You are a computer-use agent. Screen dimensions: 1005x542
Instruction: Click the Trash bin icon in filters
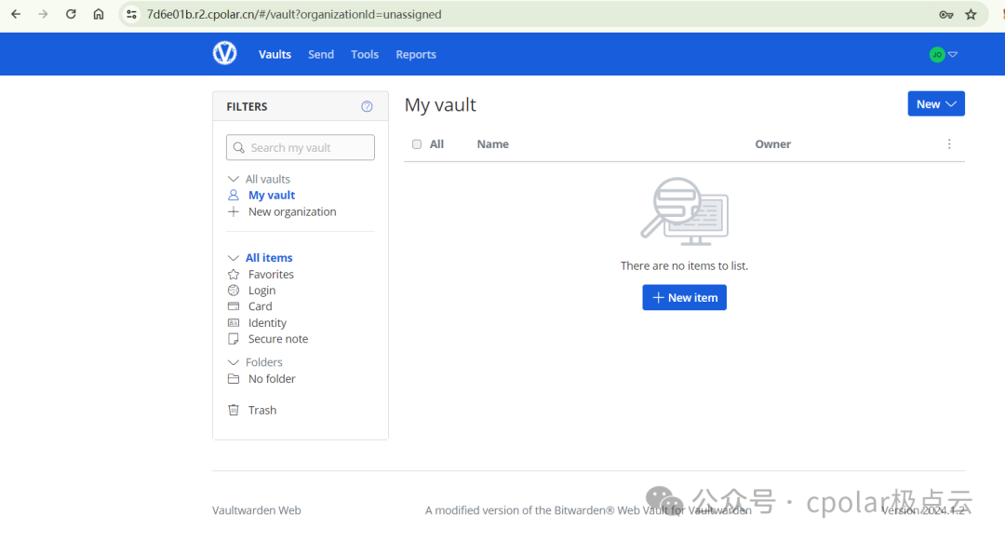click(234, 410)
